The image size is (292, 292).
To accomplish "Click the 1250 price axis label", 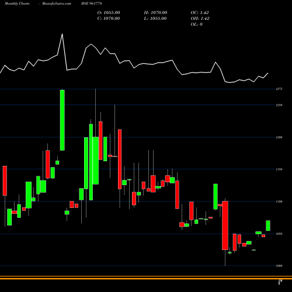I will tap(279, 105).
